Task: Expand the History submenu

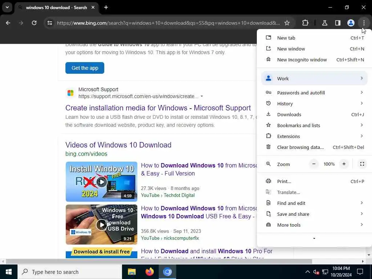Action: pos(314,104)
